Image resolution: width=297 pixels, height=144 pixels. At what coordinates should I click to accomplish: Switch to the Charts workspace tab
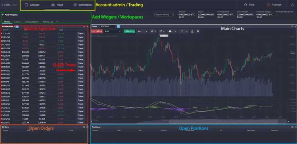[x=17, y=22]
